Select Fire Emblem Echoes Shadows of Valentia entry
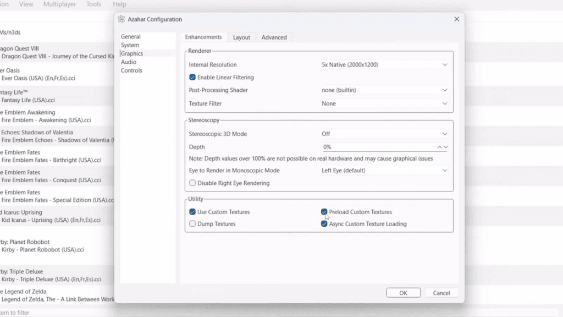 (x=57, y=136)
